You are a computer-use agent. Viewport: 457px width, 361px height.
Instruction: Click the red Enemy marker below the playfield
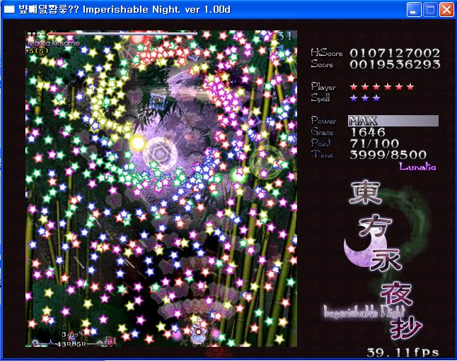[215, 350]
